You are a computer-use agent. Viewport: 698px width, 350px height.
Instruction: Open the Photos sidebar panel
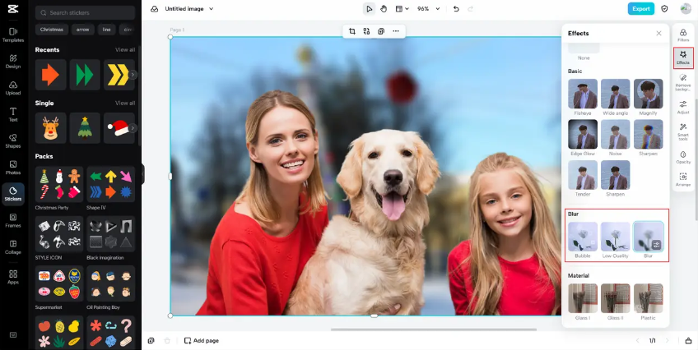(13, 168)
